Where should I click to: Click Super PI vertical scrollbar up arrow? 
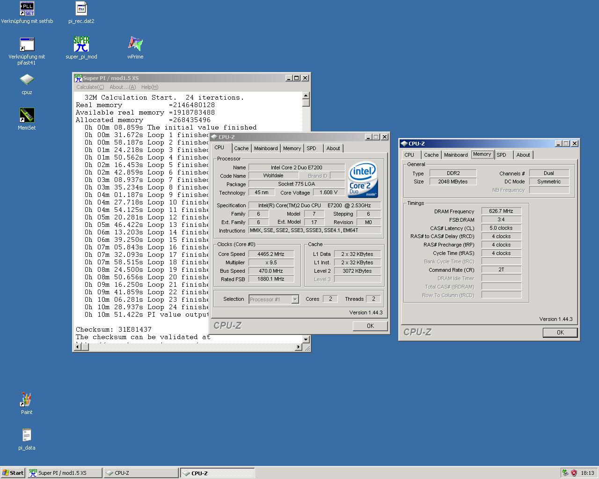[x=306, y=96]
